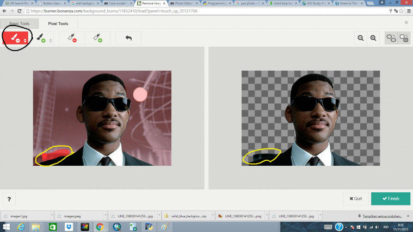Expand options arrow for LINE png download
The width and height of the screenshot is (413, 232).
267,215
